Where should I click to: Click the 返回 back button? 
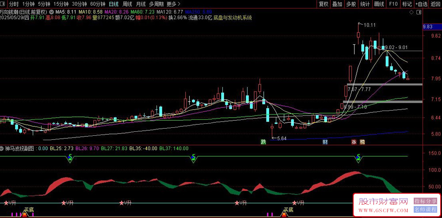435,4
